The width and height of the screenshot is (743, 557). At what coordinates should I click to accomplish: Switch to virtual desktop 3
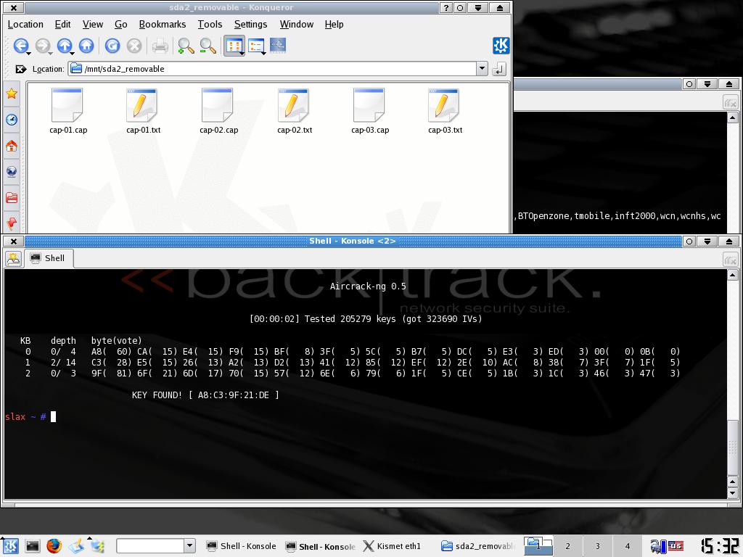598,546
